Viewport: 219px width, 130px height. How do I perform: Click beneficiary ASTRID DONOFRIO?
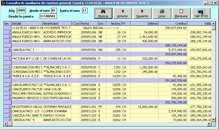click(57, 94)
